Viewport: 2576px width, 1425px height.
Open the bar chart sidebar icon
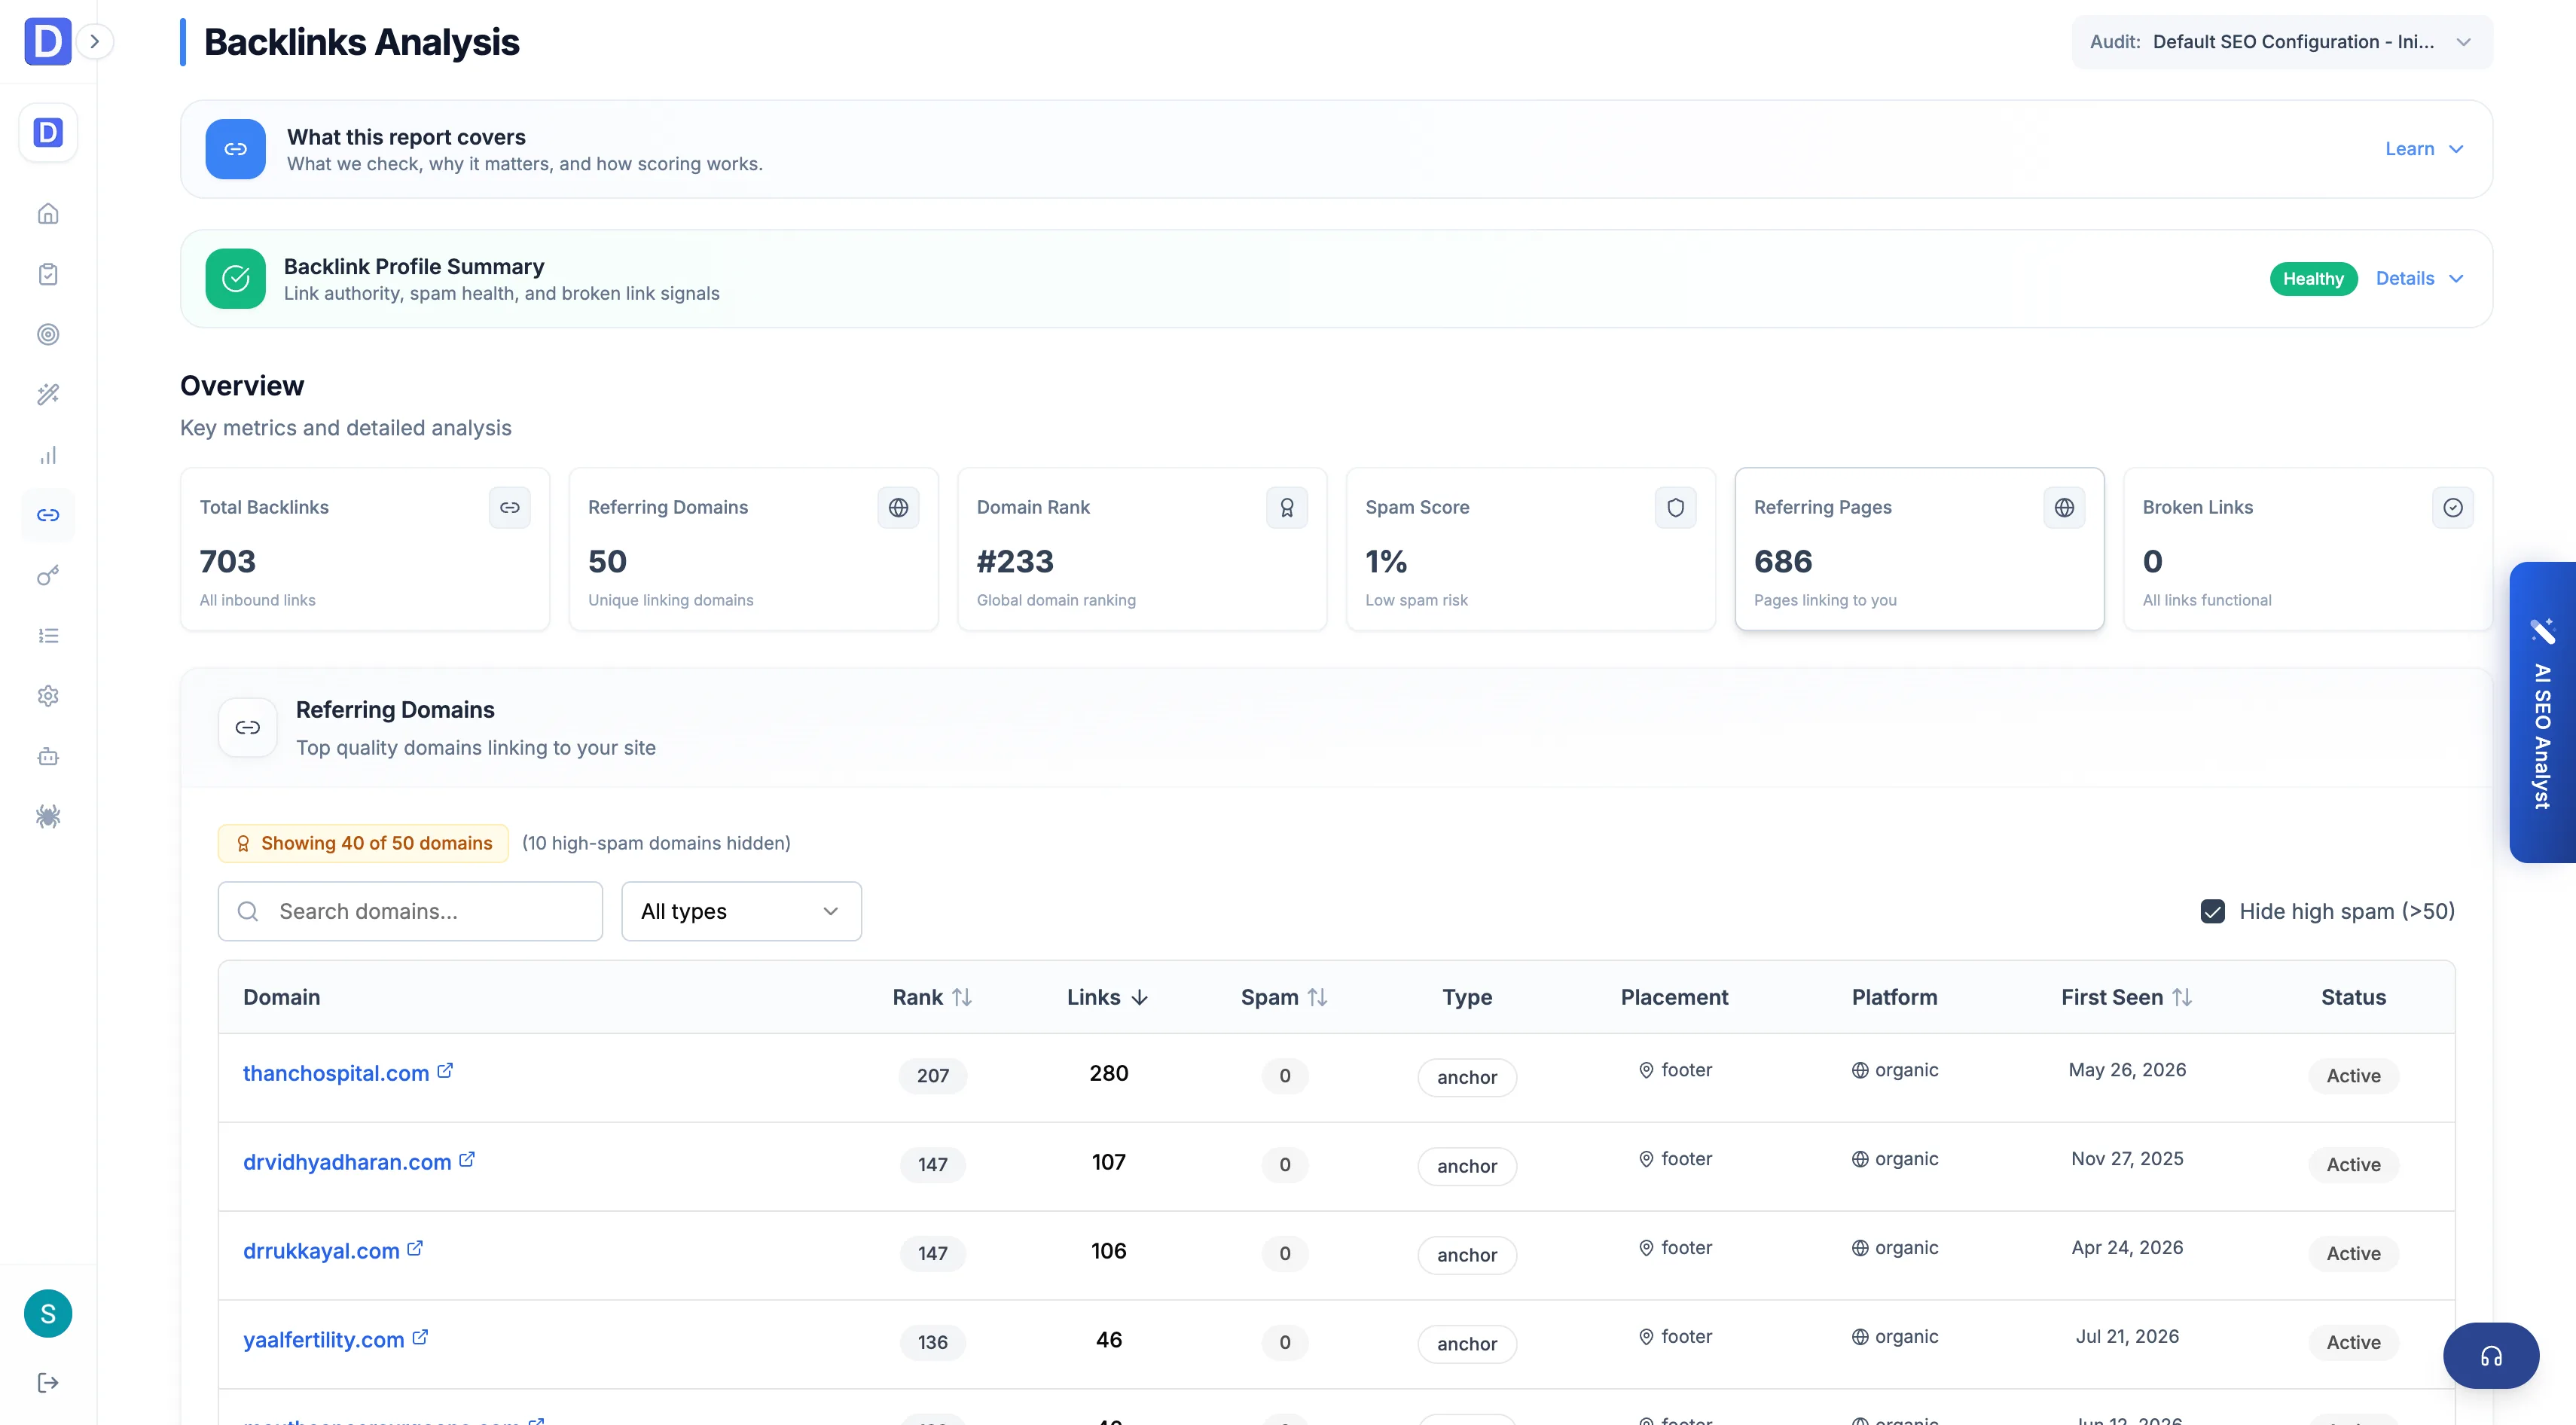click(x=48, y=455)
